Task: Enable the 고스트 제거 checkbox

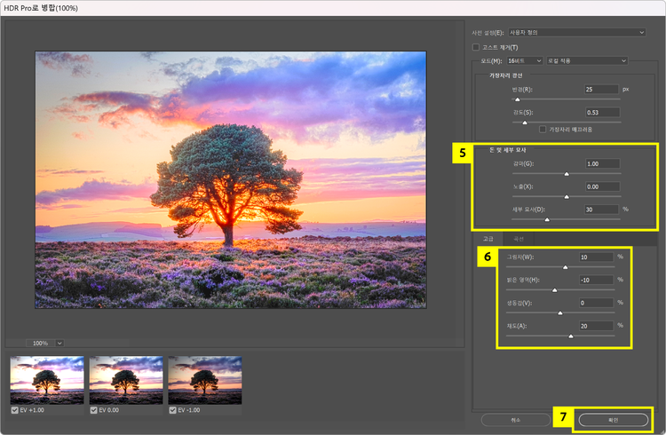Action: 476,47
